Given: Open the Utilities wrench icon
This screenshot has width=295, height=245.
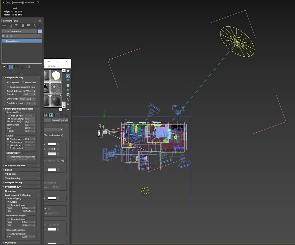Looking at the screenshot, I should point(35,25).
